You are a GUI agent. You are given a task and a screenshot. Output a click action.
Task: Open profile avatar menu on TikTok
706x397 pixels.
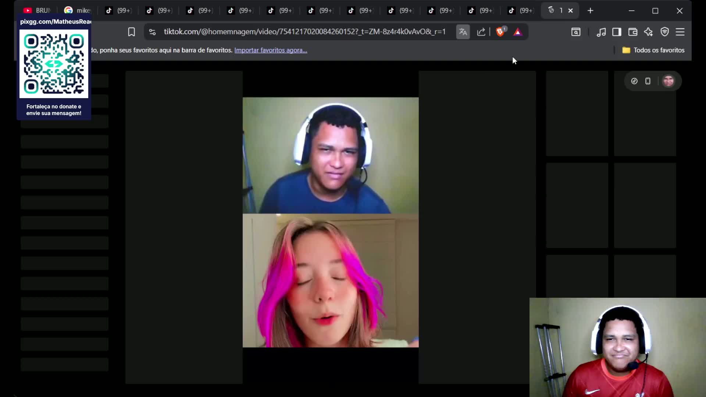(x=668, y=81)
